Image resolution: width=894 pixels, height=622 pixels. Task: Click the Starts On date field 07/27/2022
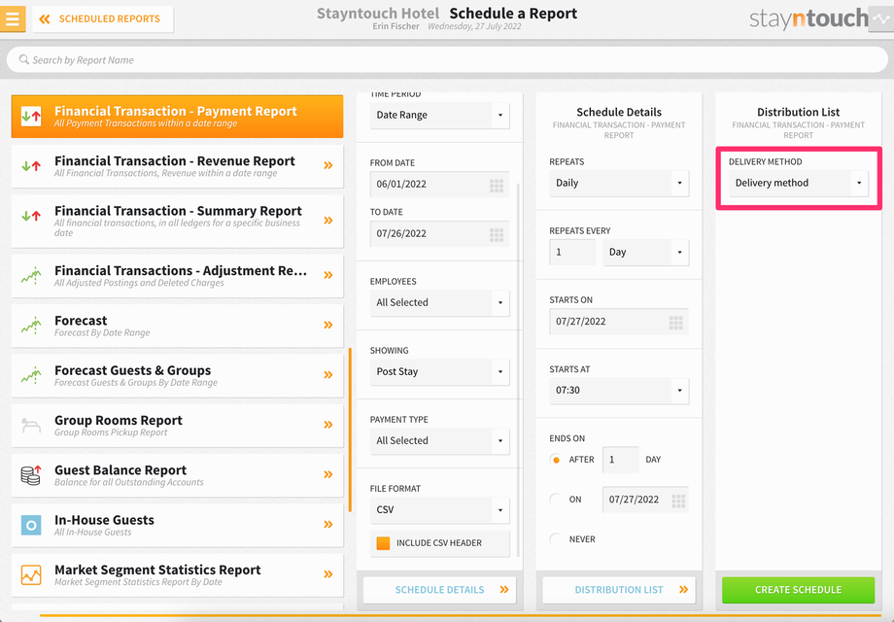pyautogui.click(x=619, y=322)
